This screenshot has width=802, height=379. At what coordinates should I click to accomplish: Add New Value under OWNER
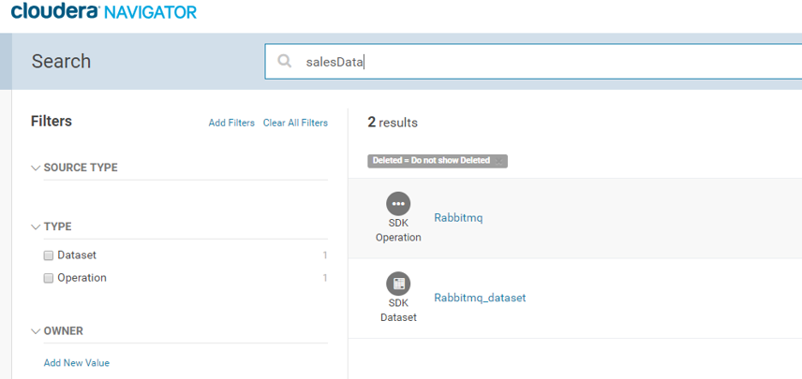click(x=77, y=363)
